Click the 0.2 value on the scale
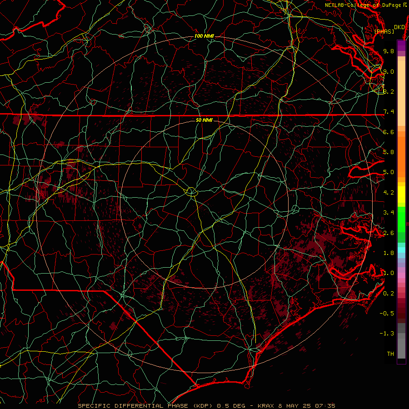 coord(389,294)
